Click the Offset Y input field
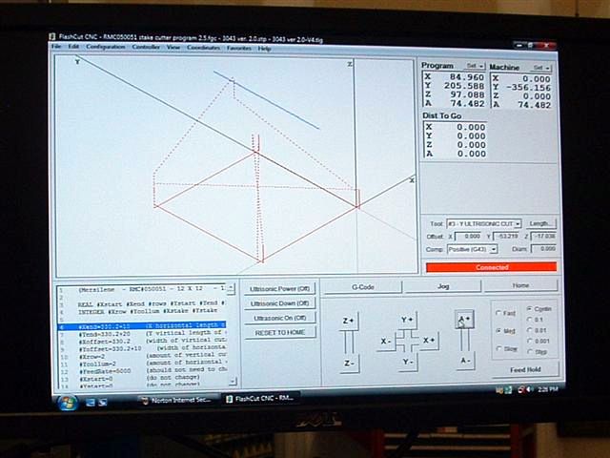This screenshot has height=458, width=610. (506, 237)
